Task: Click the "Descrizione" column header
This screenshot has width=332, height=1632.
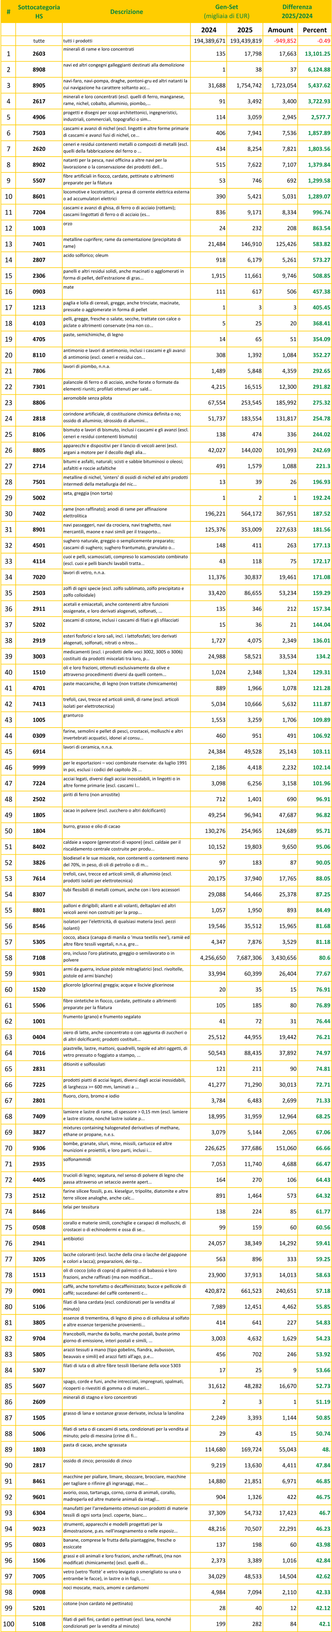Action: coord(126,11)
